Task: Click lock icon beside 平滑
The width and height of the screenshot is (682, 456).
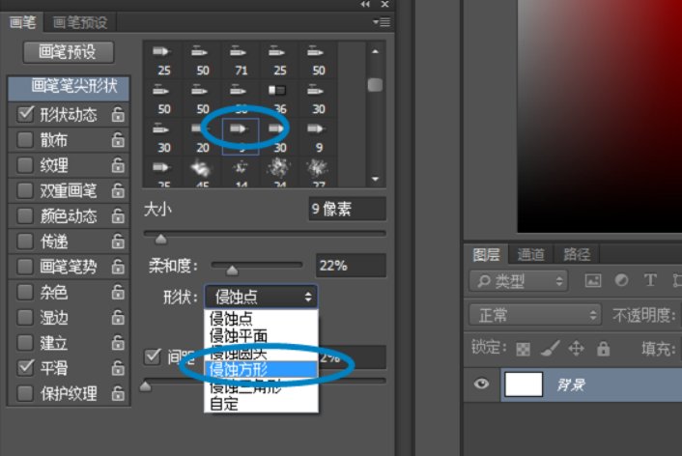Action: click(118, 368)
